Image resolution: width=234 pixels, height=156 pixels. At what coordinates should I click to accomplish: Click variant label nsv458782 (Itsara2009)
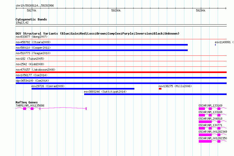pyautogui.click(x=33, y=42)
